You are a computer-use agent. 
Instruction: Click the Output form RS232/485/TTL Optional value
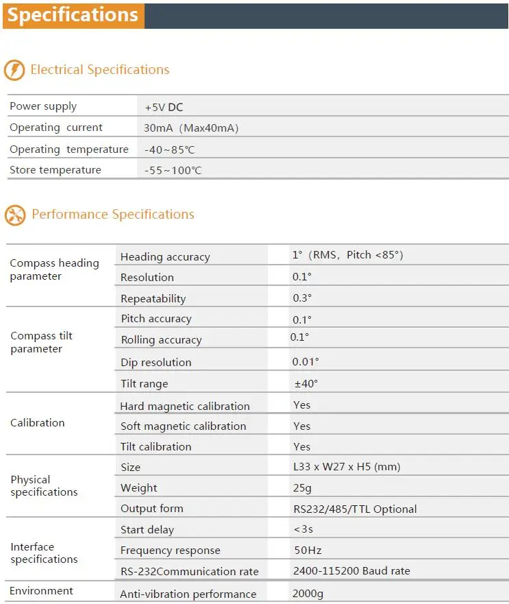click(355, 509)
